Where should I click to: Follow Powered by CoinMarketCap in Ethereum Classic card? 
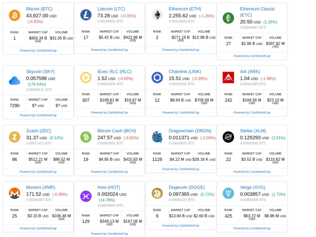pos(252,56)
